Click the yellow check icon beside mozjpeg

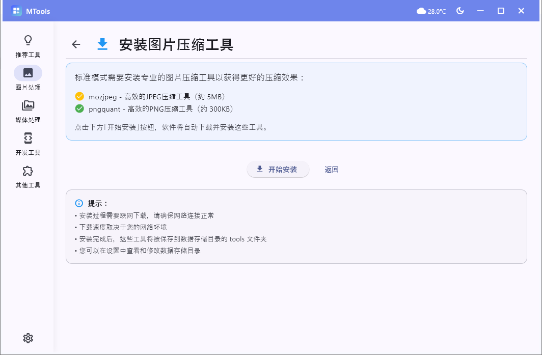[x=79, y=96]
